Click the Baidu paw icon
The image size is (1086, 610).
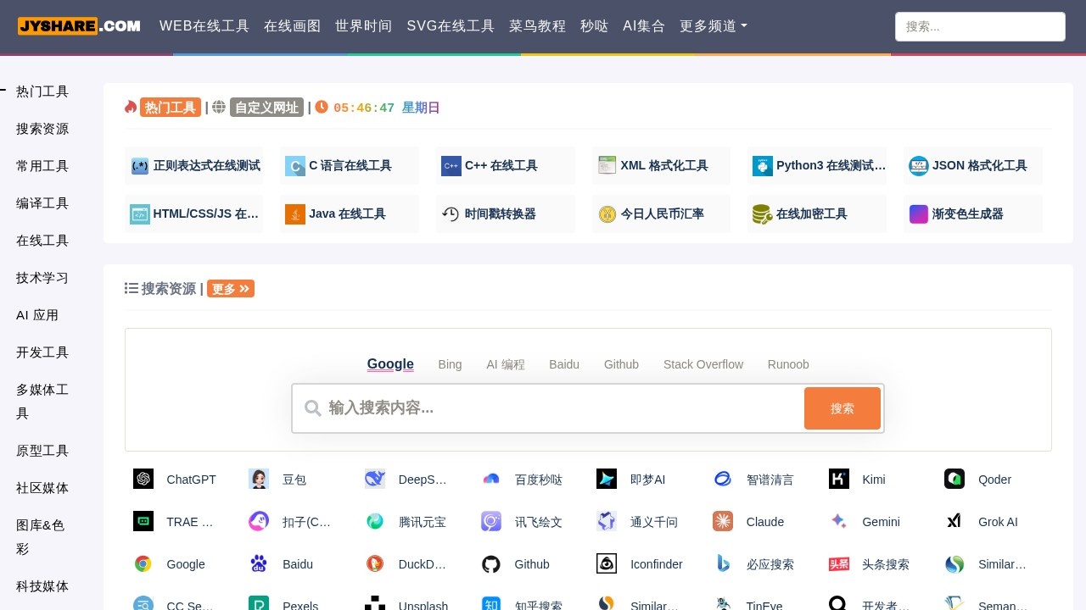pyautogui.click(x=259, y=564)
